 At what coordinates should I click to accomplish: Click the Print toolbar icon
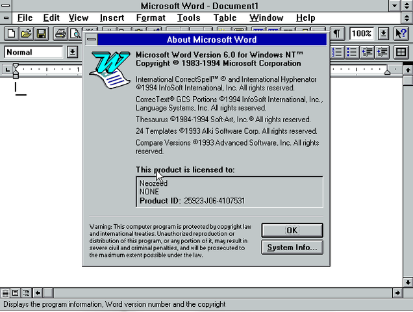click(x=60, y=34)
